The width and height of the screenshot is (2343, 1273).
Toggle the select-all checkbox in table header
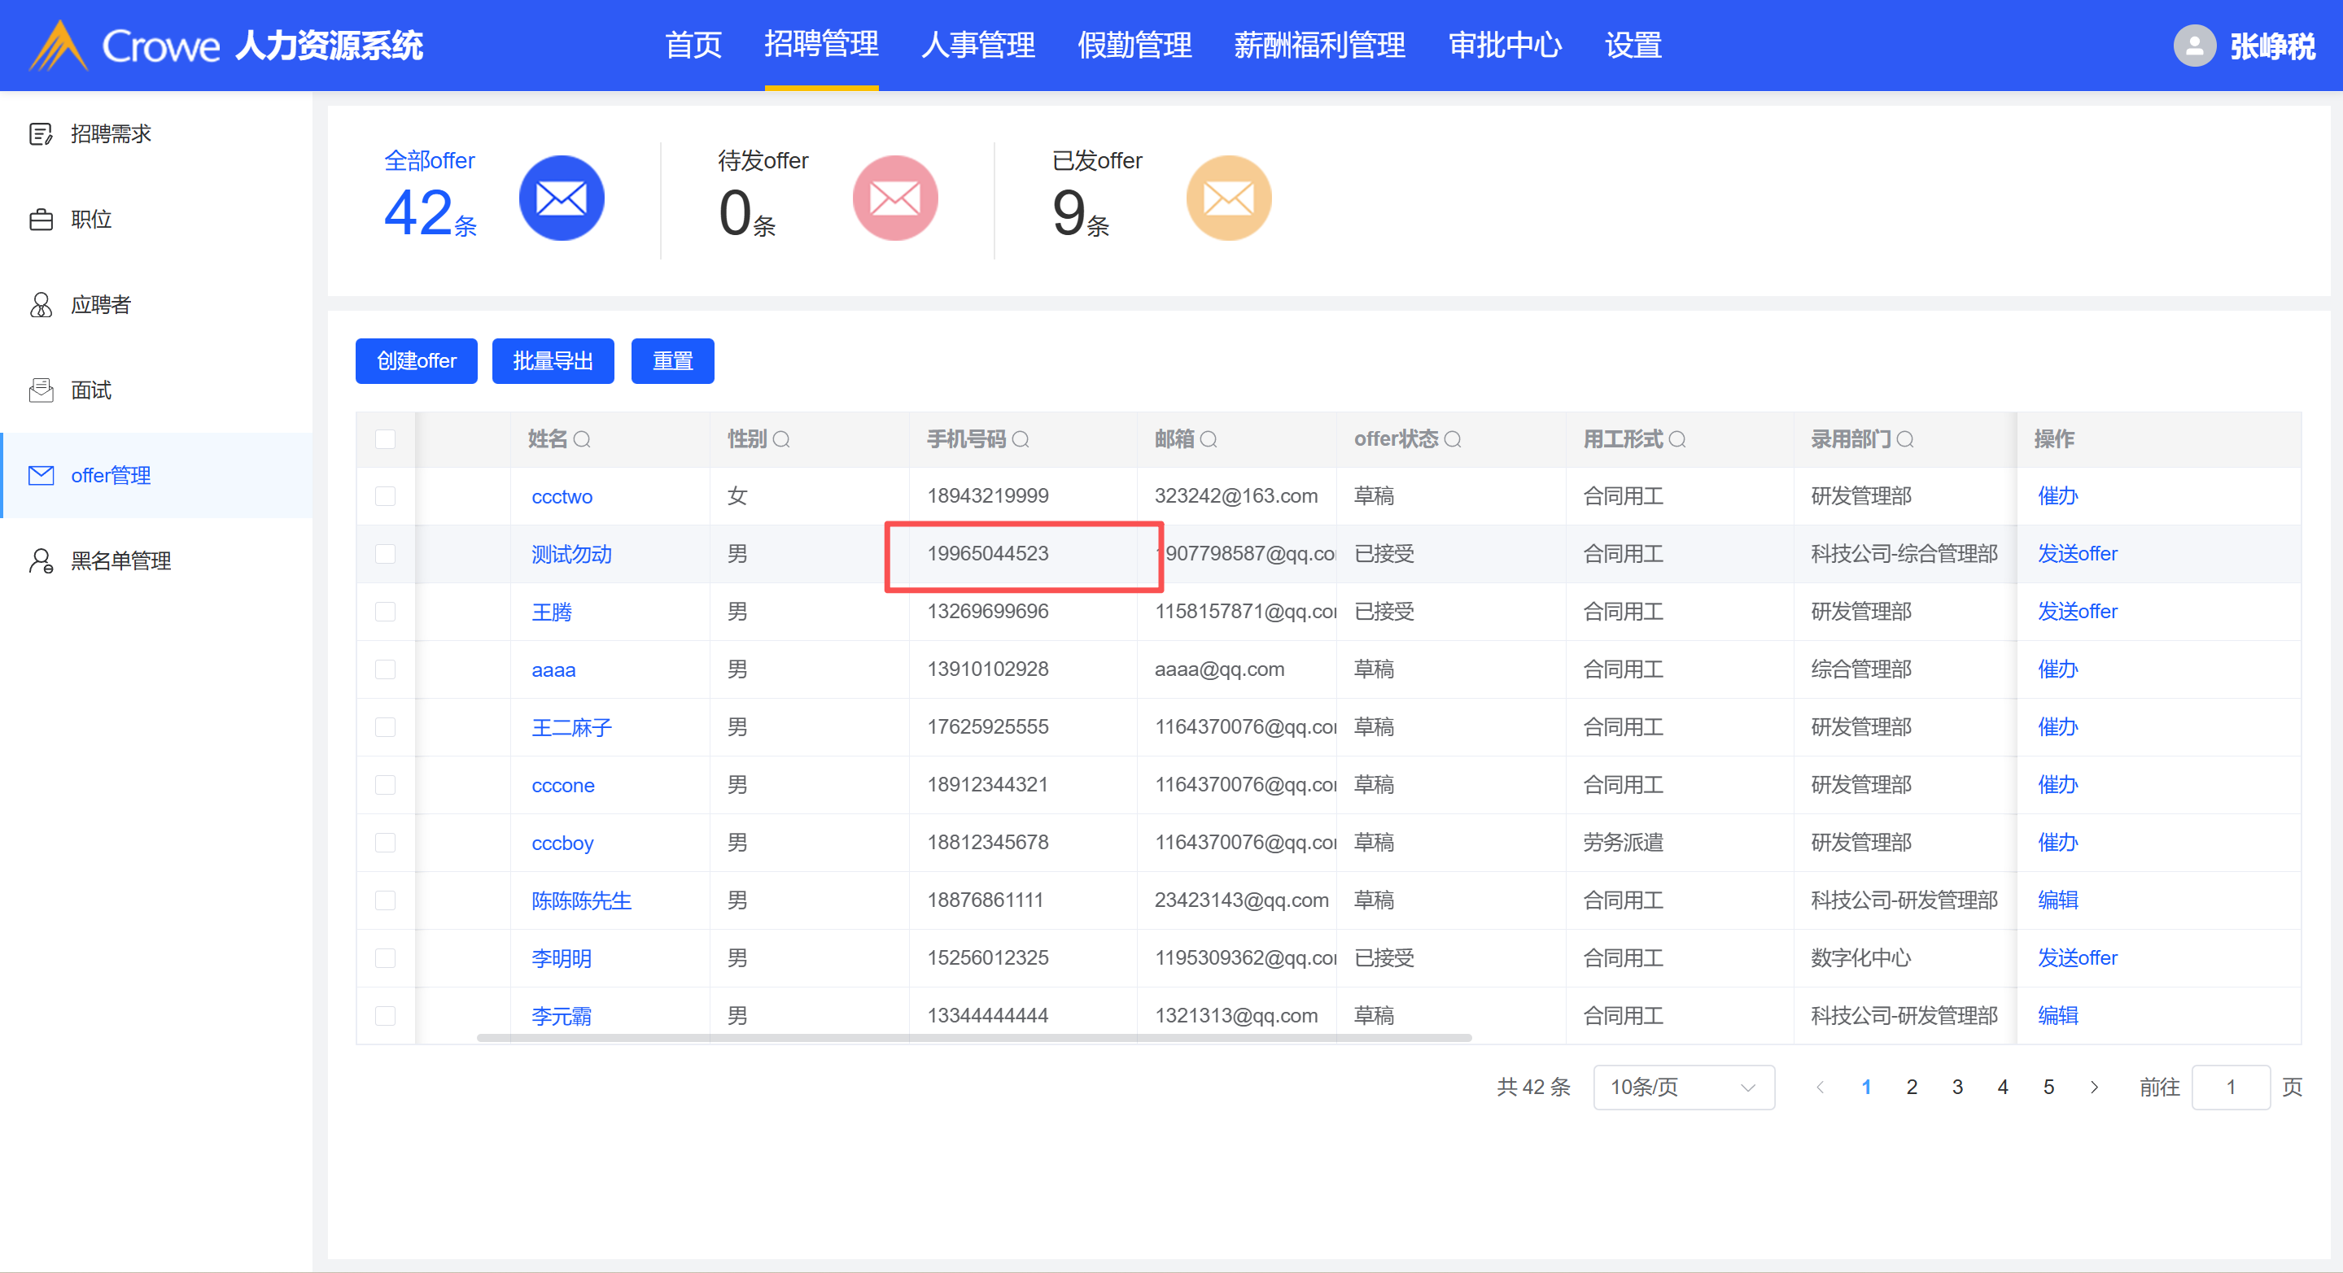pyautogui.click(x=386, y=439)
